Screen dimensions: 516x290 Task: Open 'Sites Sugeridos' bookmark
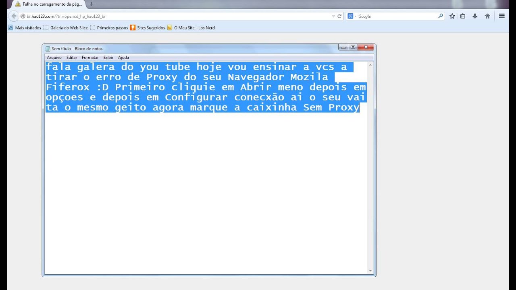(x=147, y=28)
